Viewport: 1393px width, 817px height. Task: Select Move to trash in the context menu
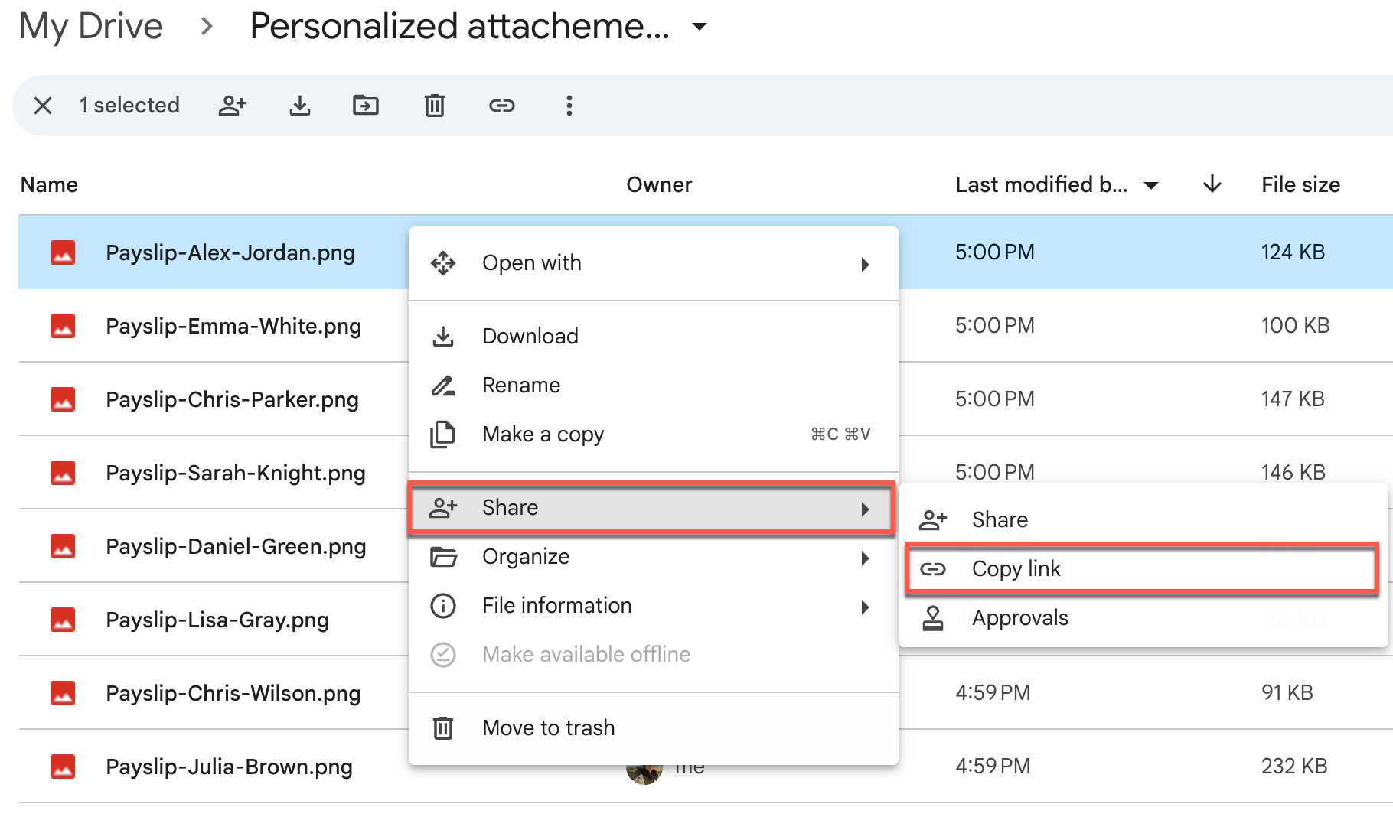click(x=548, y=727)
